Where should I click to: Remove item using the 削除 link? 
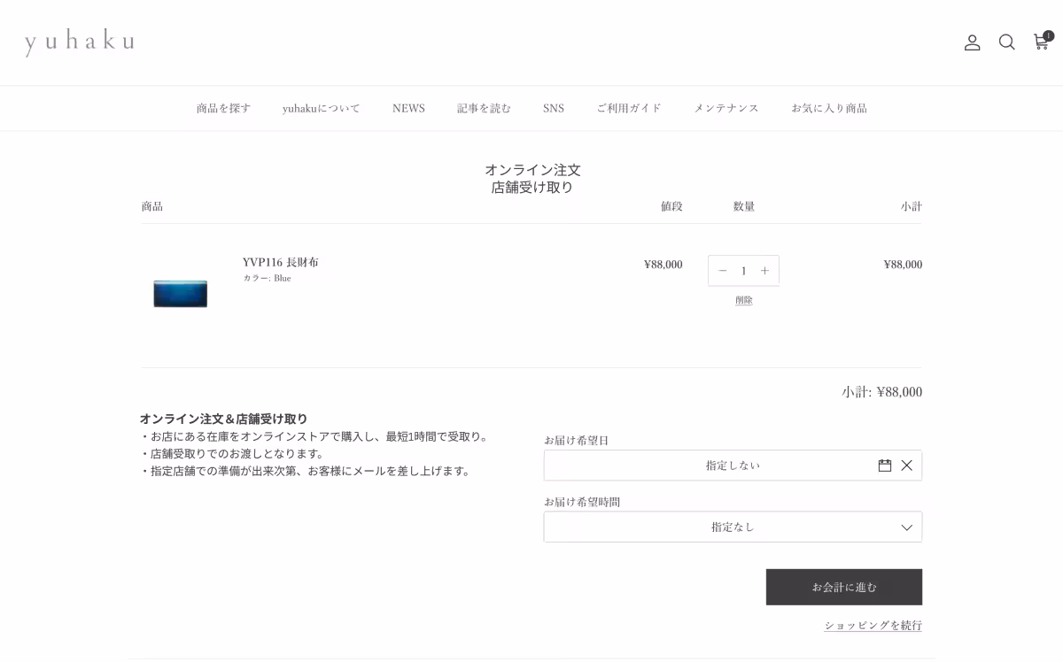tap(743, 299)
